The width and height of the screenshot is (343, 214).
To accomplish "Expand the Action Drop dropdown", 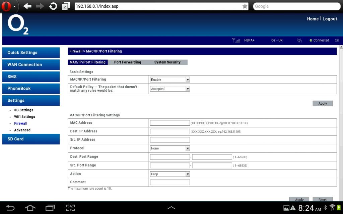I will click(170, 174).
